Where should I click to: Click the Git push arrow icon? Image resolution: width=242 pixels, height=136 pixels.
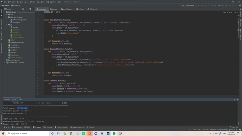tap(230, 5)
